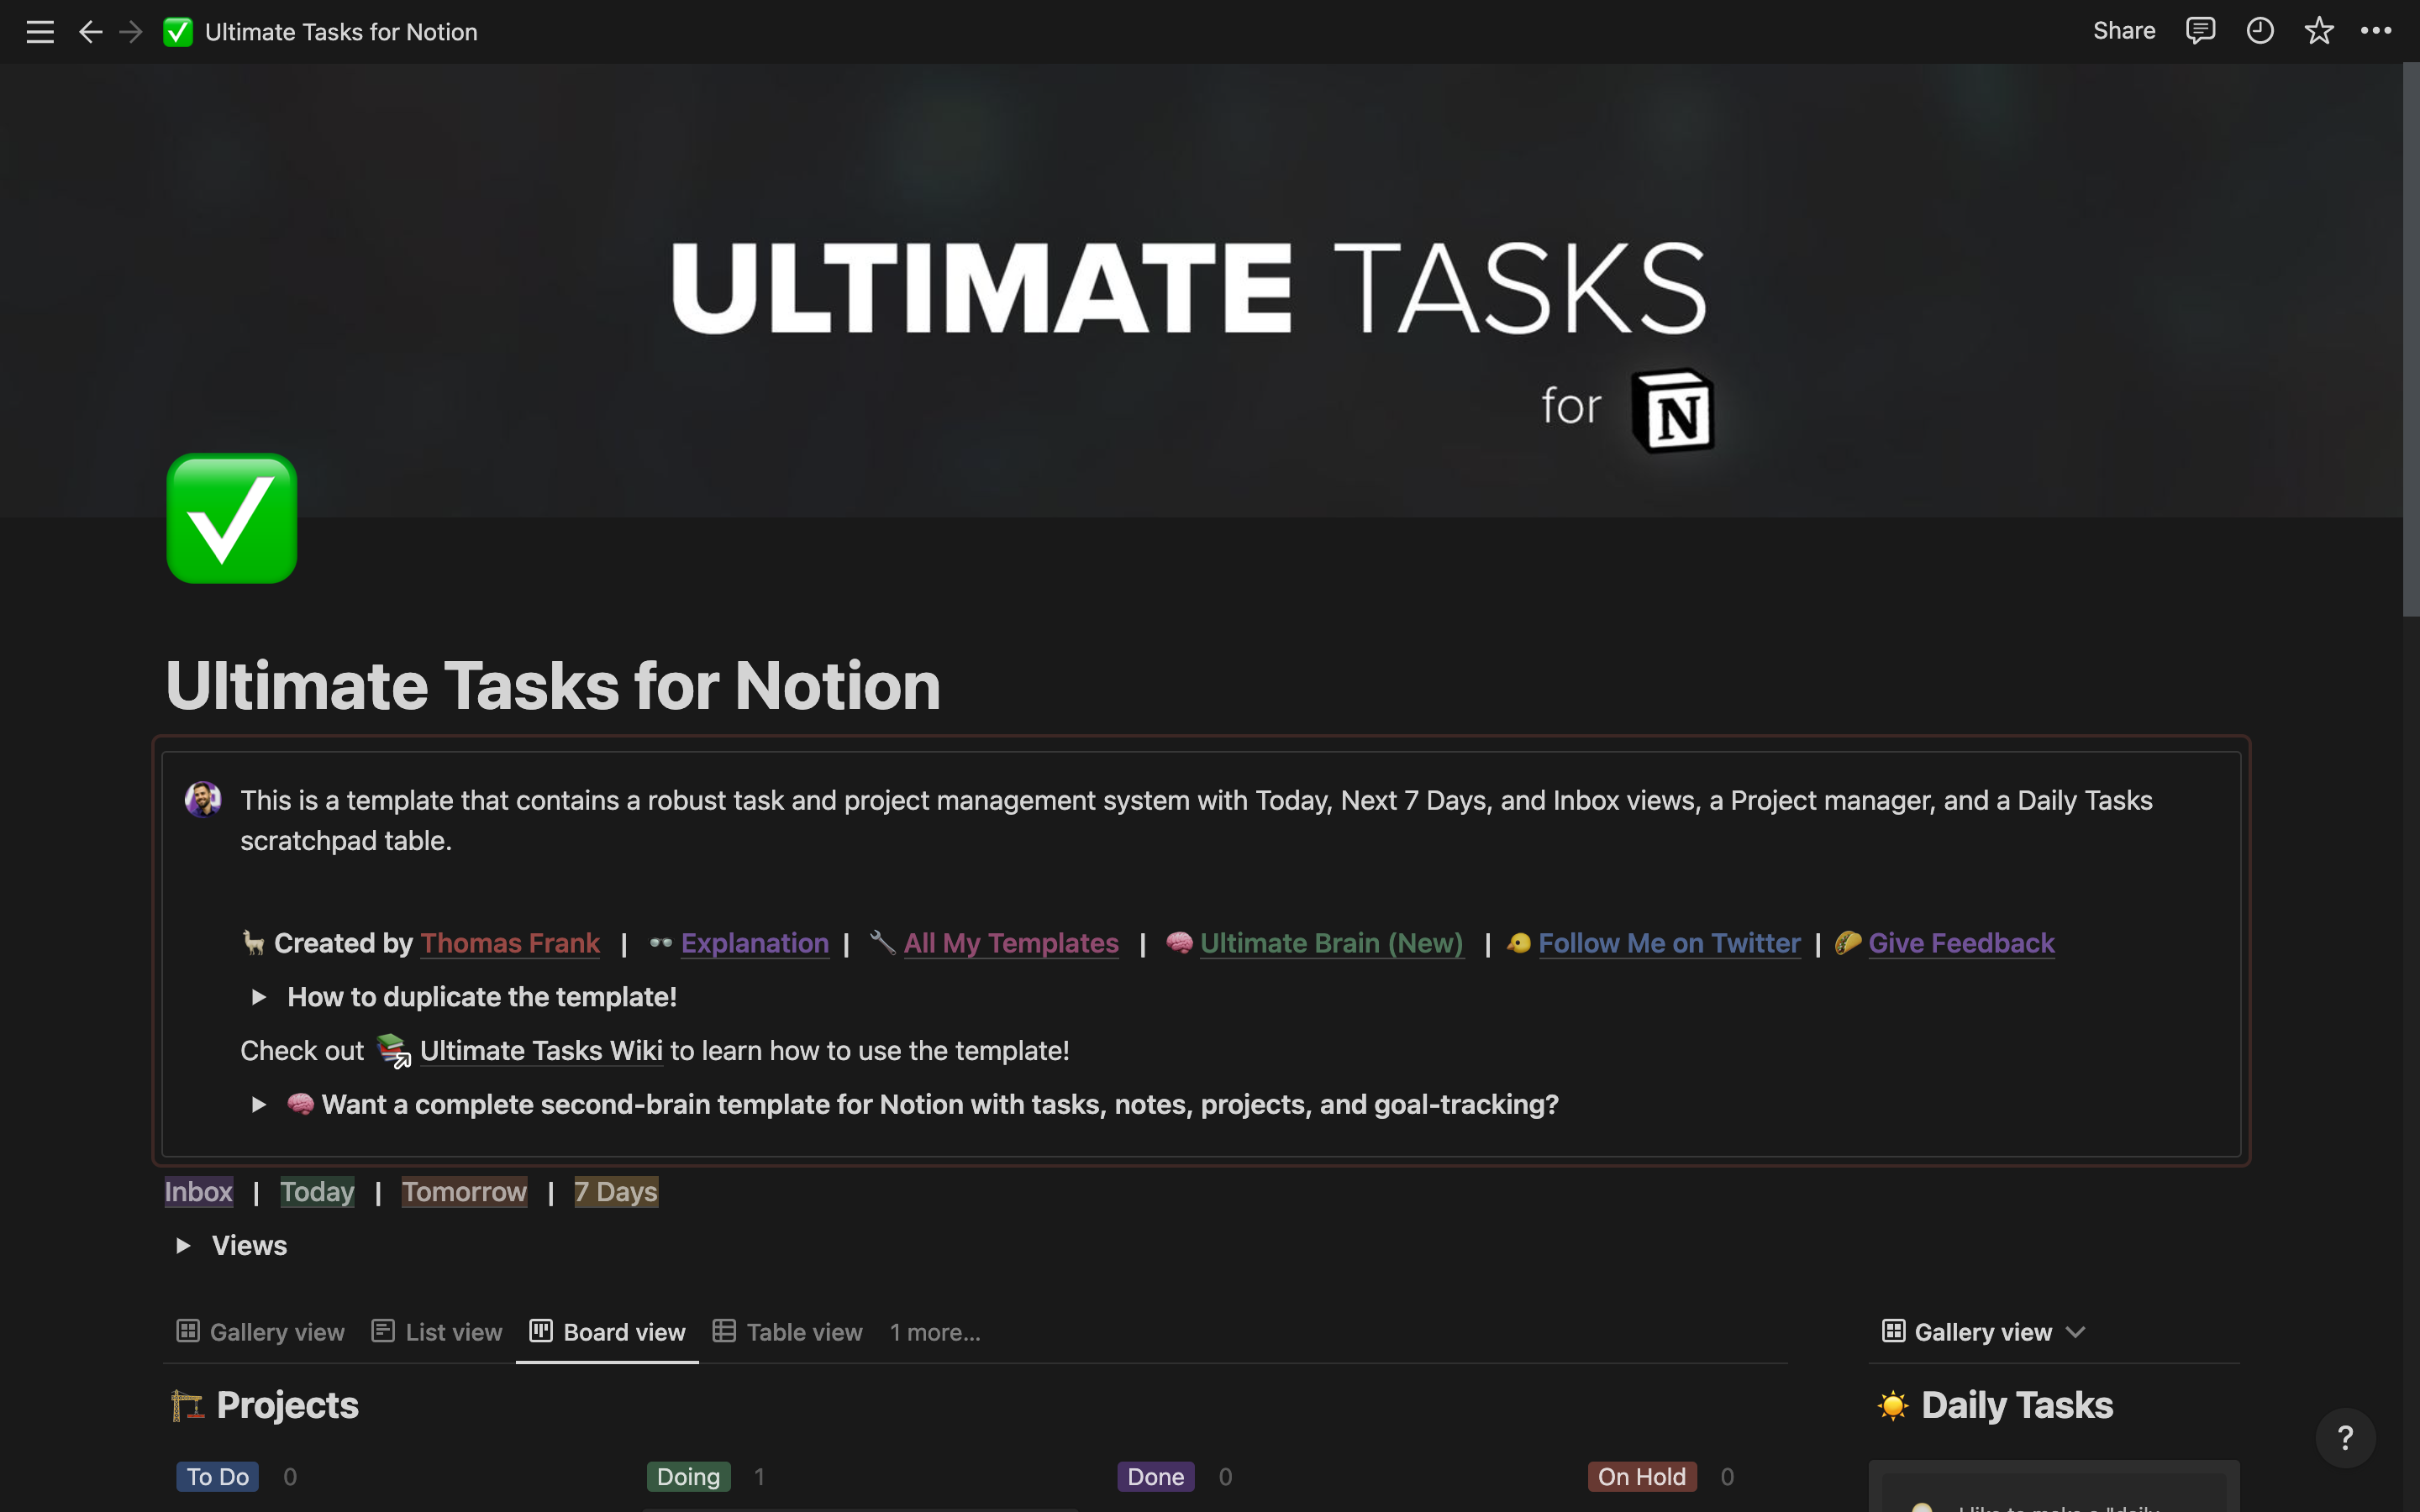Screen dimensions: 2420x1512
Task: Open the Daily Tasks Gallery view dropdown
Action: pyautogui.click(x=1984, y=1332)
